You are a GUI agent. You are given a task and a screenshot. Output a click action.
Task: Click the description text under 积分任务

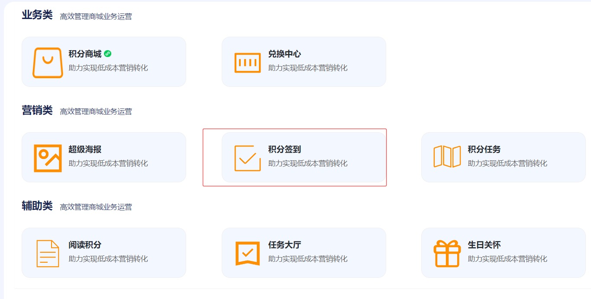tap(507, 163)
